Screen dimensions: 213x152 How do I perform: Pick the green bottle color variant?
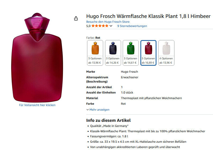click(131, 53)
